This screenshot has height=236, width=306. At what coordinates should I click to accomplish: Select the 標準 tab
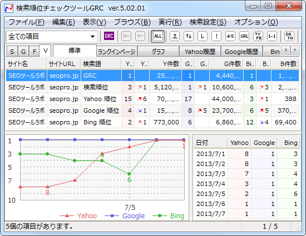(x=75, y=51)
